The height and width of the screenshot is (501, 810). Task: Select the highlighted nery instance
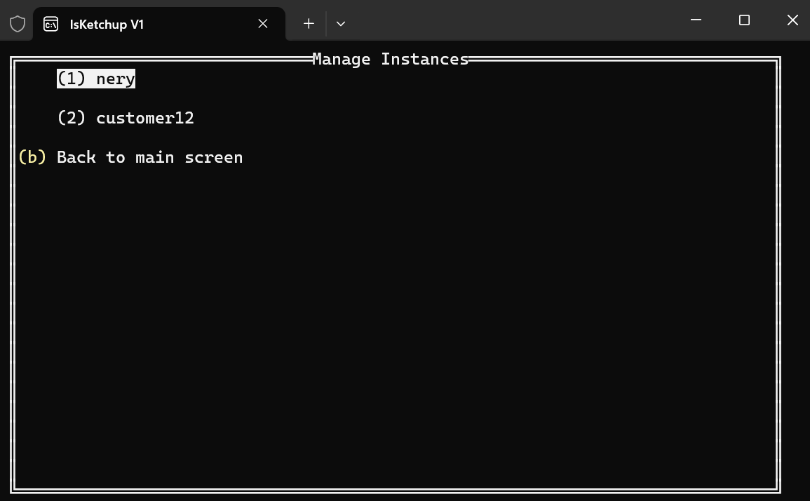(96, 79)
